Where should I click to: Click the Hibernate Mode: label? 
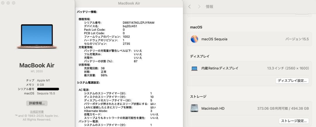pos(96,111)
